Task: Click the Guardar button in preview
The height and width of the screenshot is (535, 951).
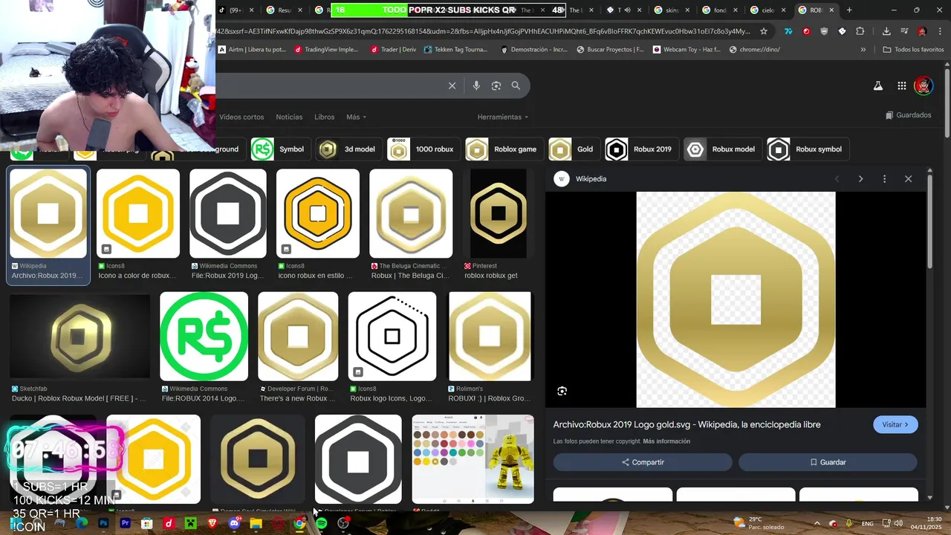Action: point(828,462)
